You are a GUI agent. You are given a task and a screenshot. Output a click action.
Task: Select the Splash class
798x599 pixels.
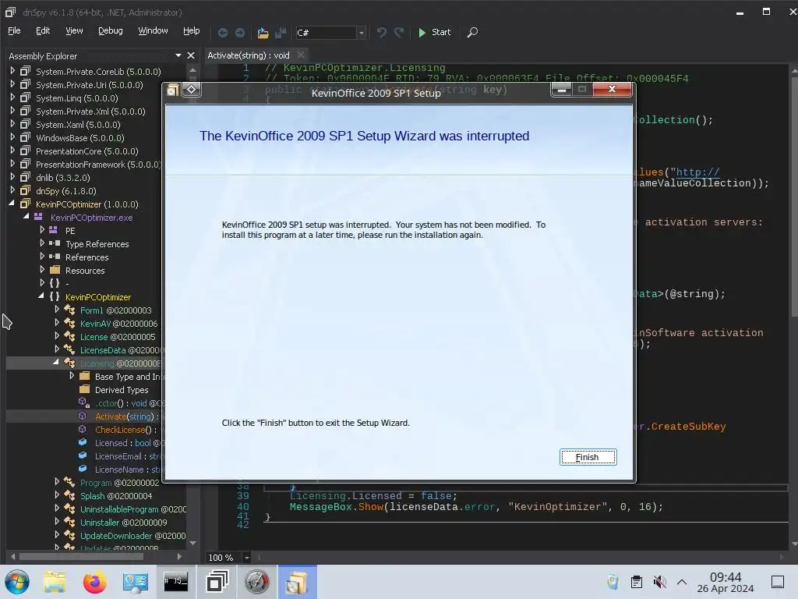(116, 495)
